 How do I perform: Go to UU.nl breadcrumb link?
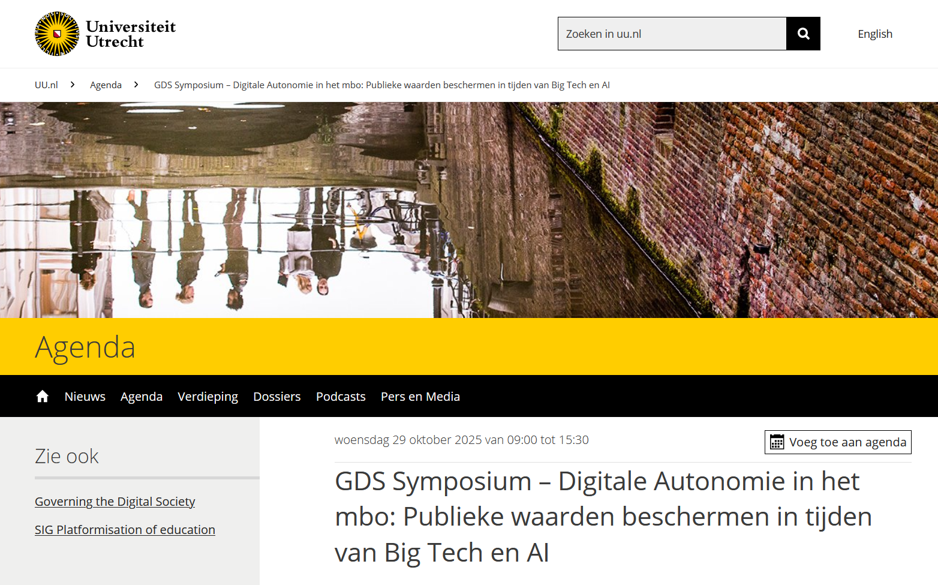point(46,85)
